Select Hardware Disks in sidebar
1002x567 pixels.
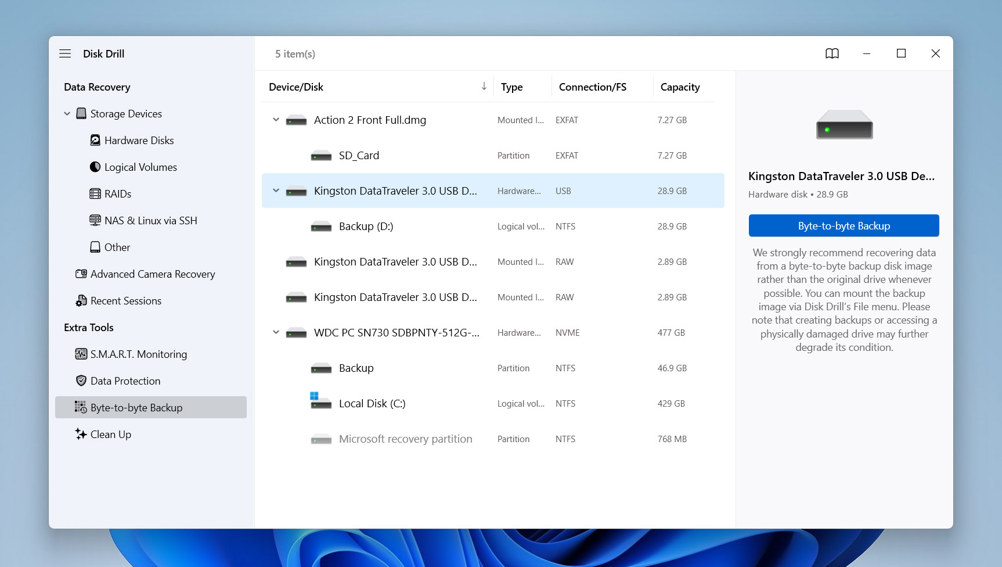[x=139, y=140]
